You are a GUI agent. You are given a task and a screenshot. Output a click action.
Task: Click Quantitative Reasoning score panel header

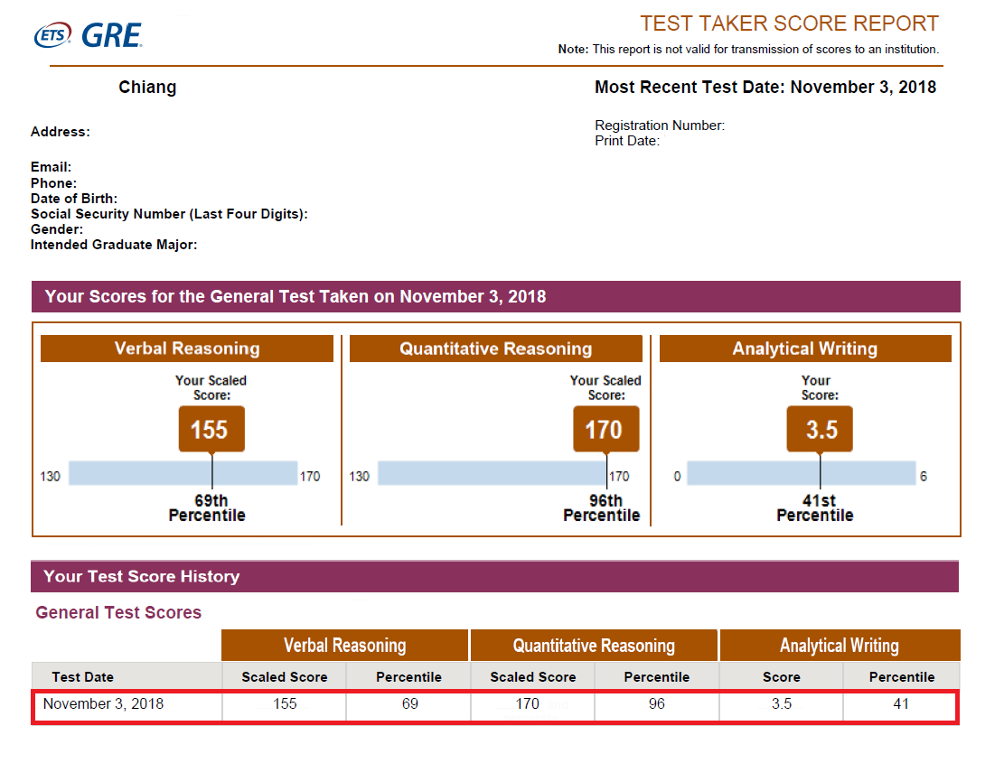coord(495,349)
